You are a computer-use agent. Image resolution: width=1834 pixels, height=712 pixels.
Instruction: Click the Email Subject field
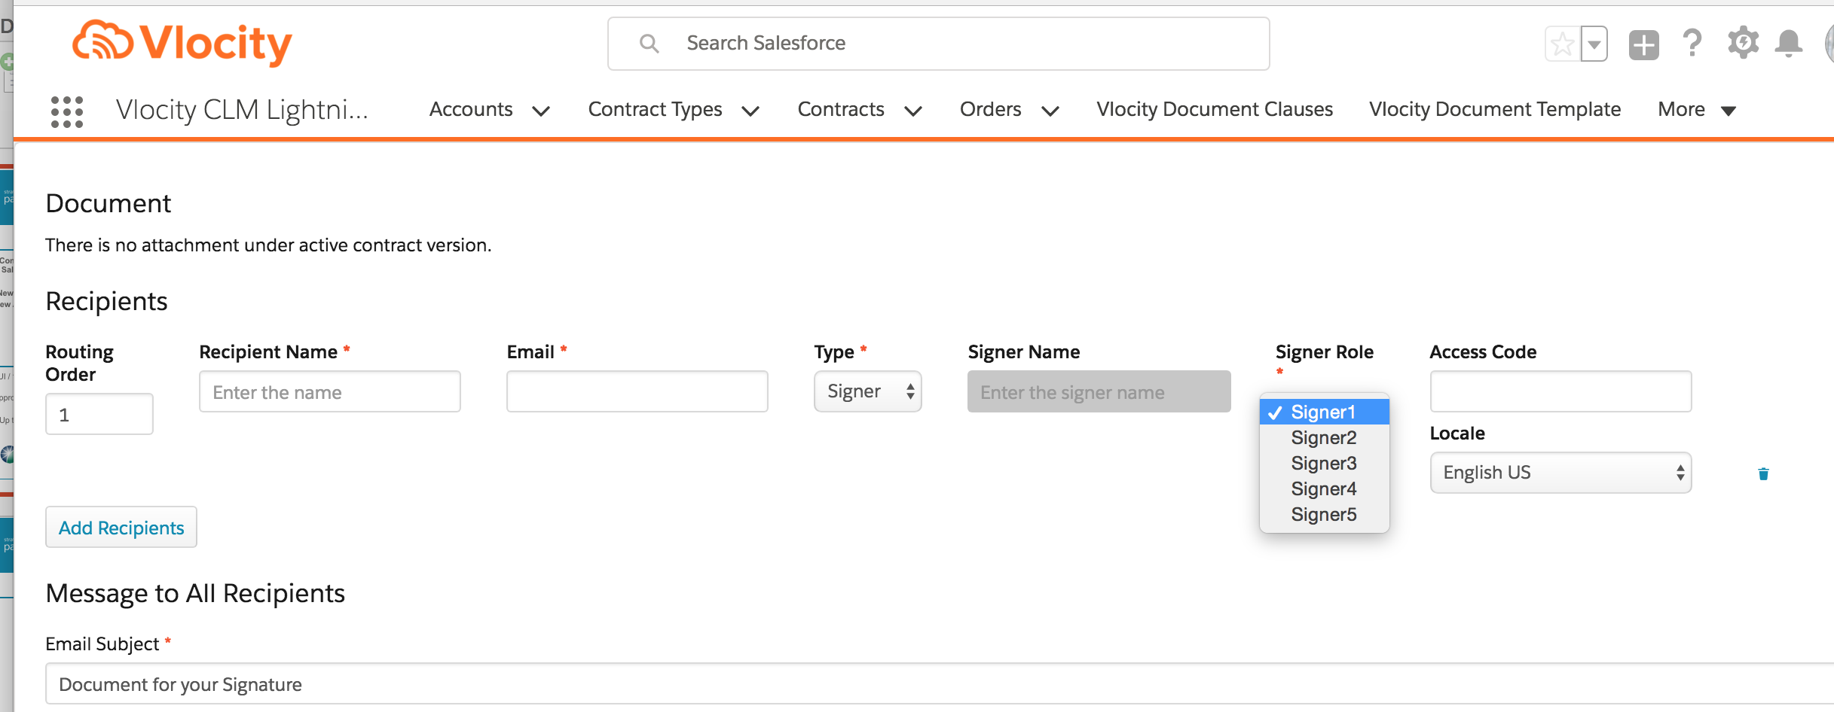(x=940, y=683)
